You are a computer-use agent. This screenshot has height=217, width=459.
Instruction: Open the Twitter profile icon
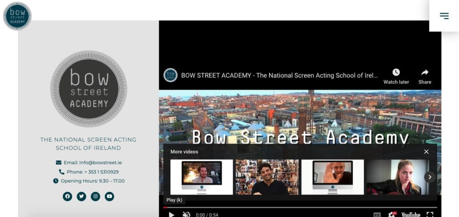pos(81,196)
